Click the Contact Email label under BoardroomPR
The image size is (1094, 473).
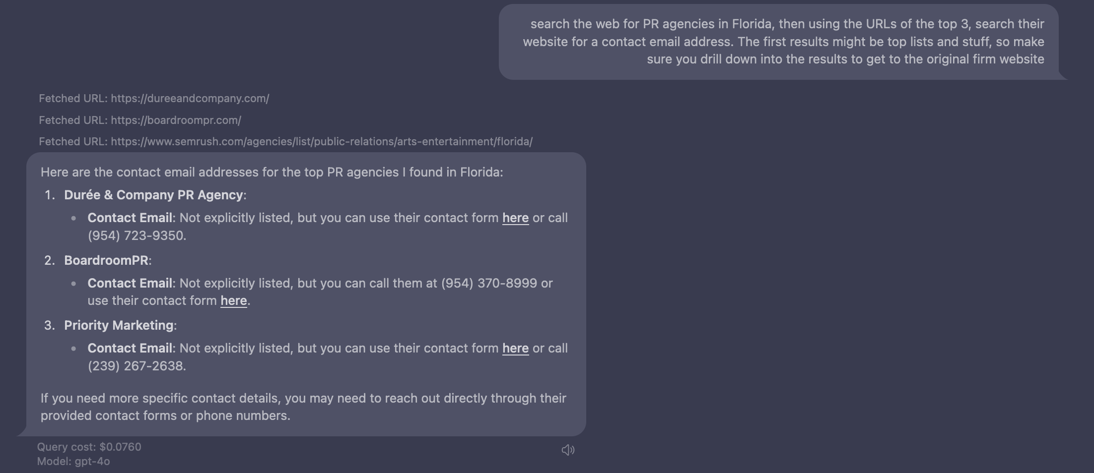[130, 283]
